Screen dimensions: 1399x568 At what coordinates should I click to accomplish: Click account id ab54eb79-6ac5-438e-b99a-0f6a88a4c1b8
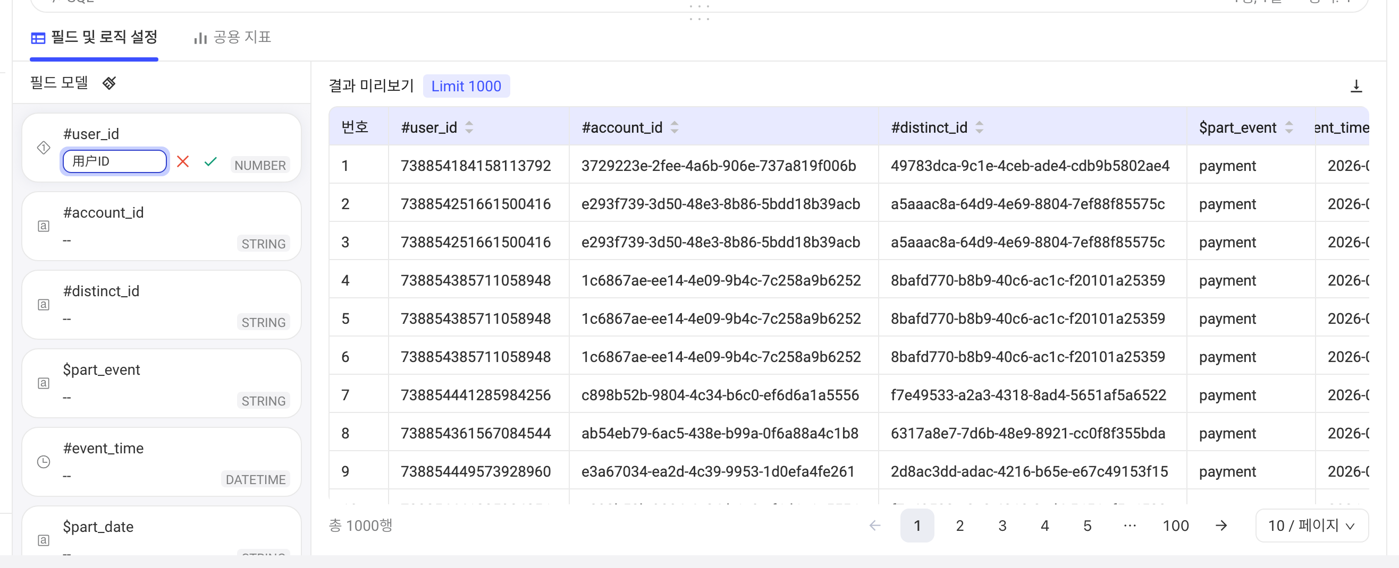[x=720, y=433]
